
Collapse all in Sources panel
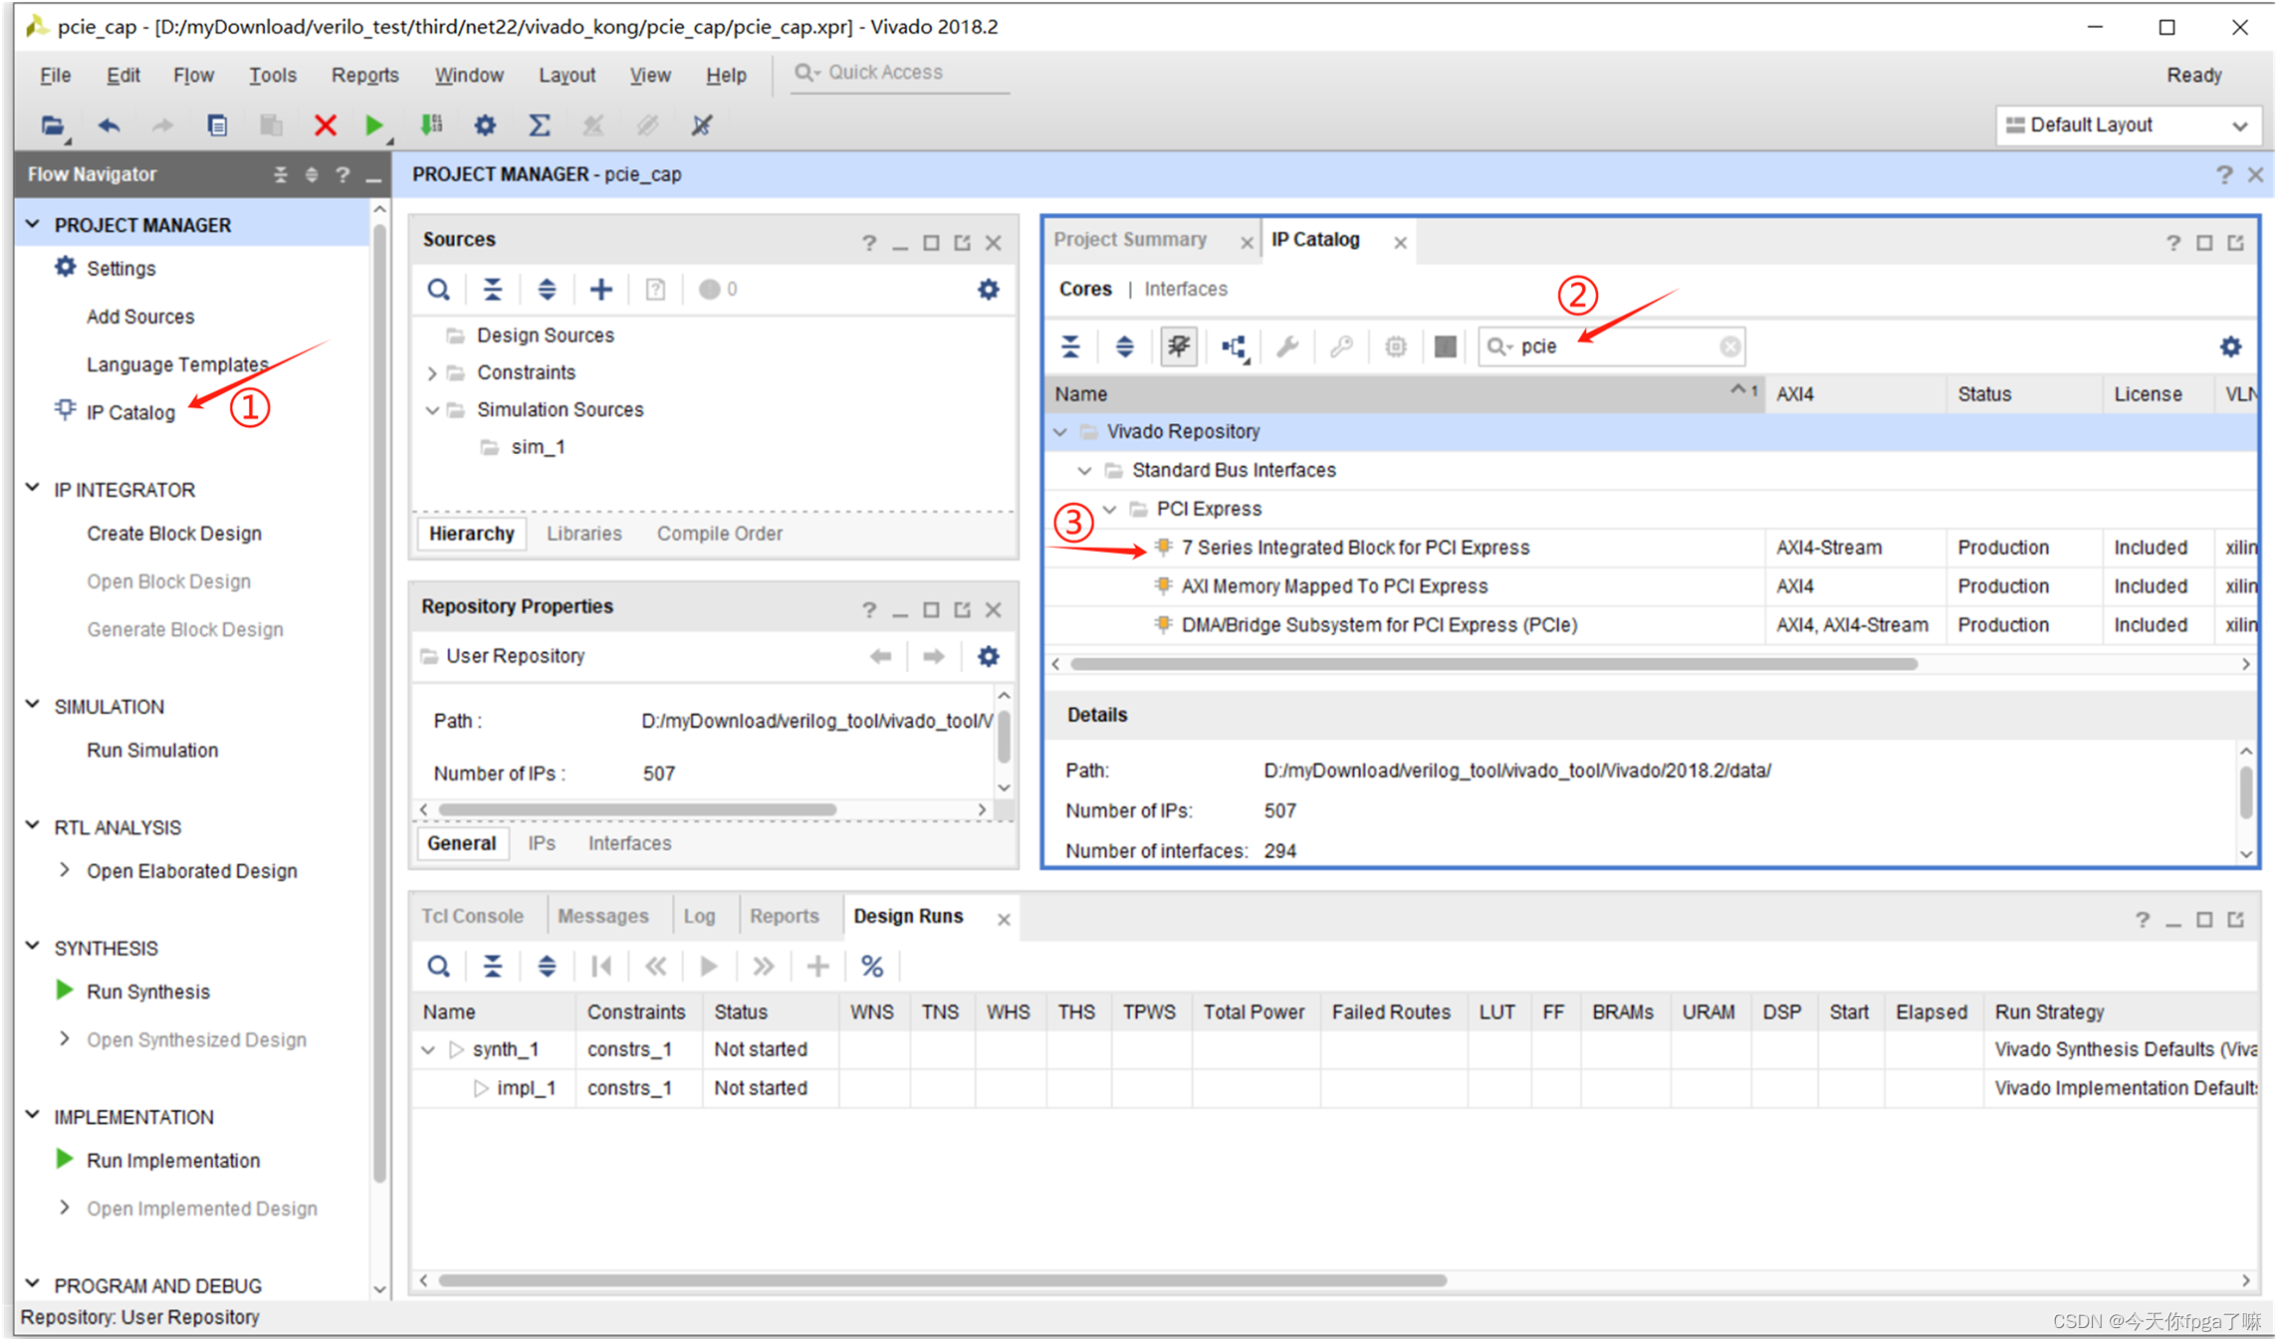[x=493, y=290]
